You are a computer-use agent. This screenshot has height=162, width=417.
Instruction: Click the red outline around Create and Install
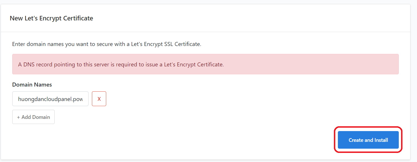(x=368, y=127)
